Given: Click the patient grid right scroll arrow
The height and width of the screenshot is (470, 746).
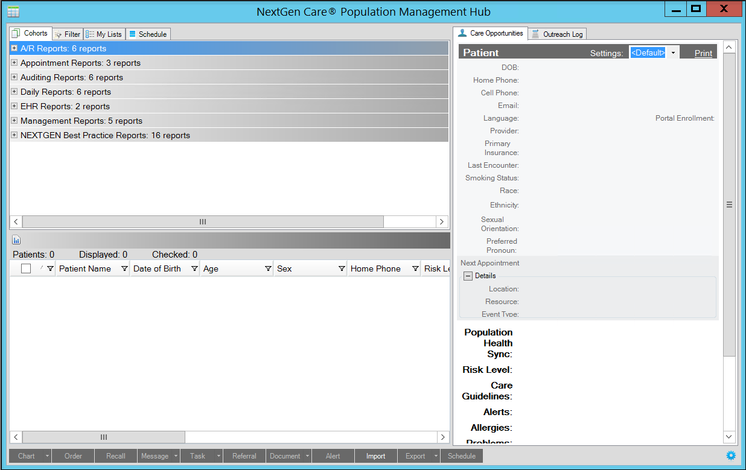Looking at the screenshot, I should (x=443, y=437).
